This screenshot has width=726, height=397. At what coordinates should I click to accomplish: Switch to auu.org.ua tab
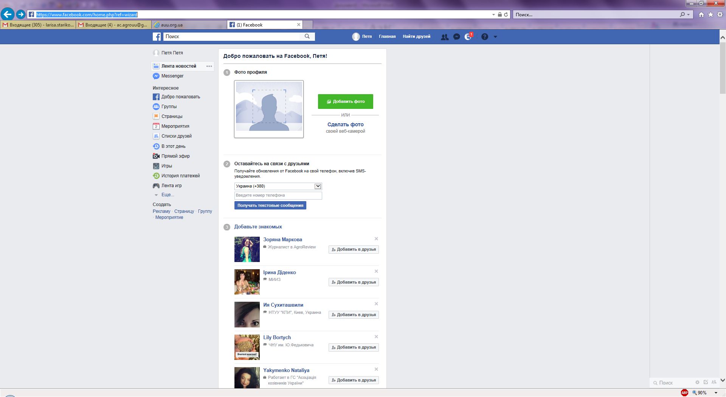pos(189,25)
